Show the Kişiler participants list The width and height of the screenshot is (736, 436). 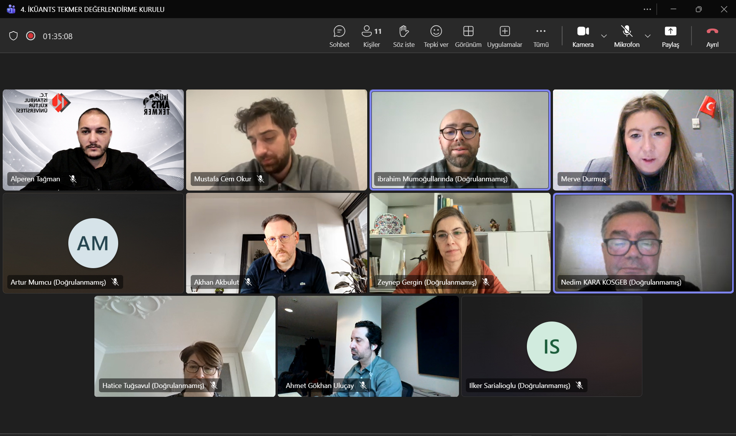371,36
